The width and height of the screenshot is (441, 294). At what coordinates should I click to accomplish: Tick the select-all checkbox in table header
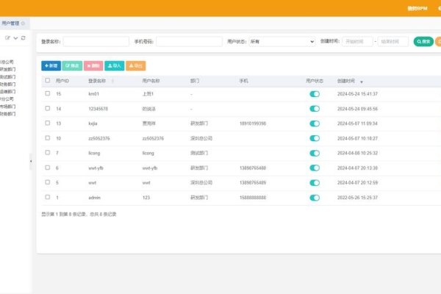click(48, 80)
